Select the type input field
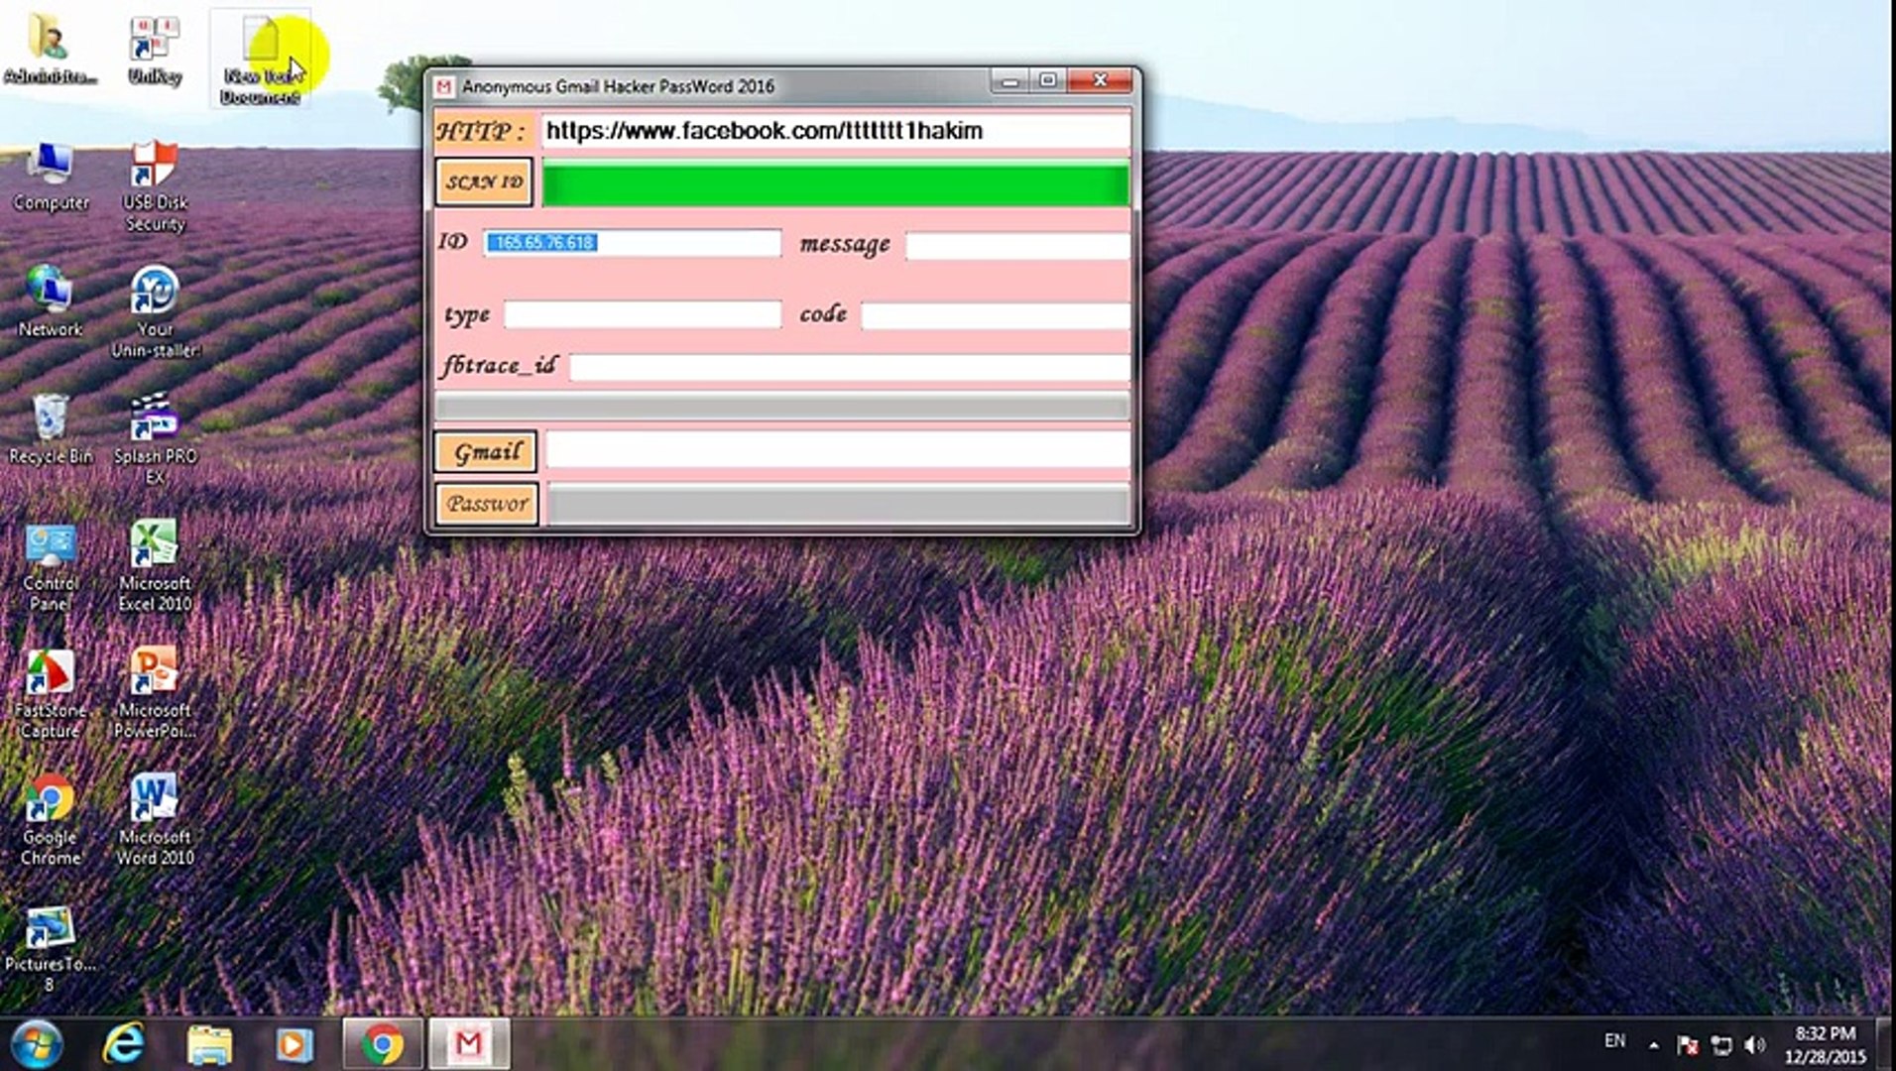 click(x=643, y=314)
